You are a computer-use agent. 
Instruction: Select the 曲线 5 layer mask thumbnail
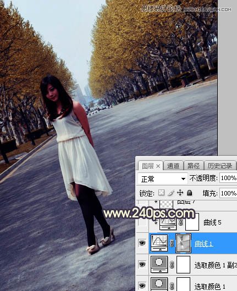click(x=192, y=222)
